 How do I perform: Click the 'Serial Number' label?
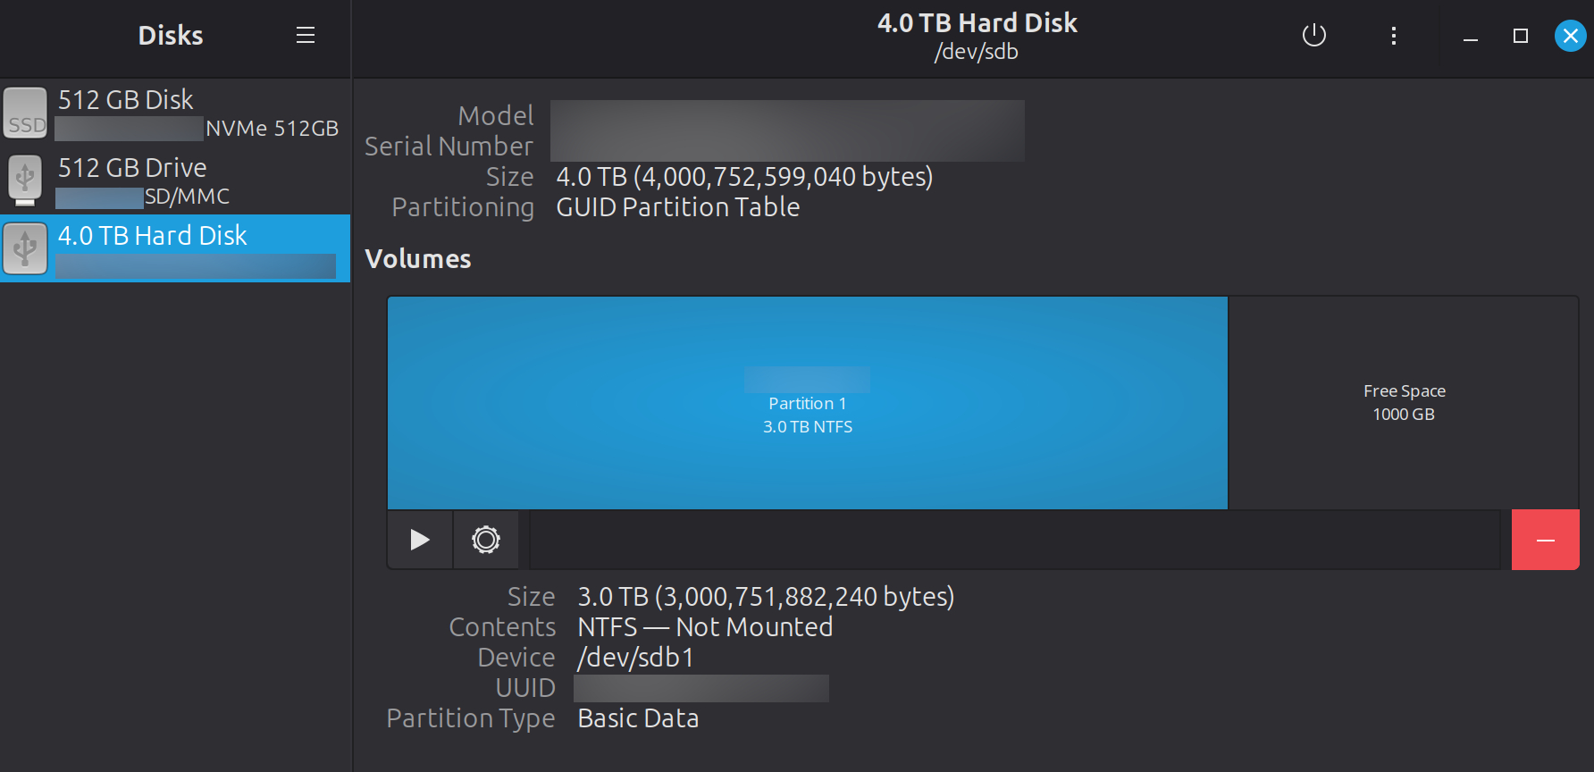449,147
